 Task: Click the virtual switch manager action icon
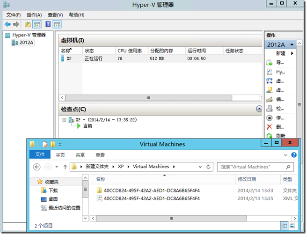tap(270, 81)
